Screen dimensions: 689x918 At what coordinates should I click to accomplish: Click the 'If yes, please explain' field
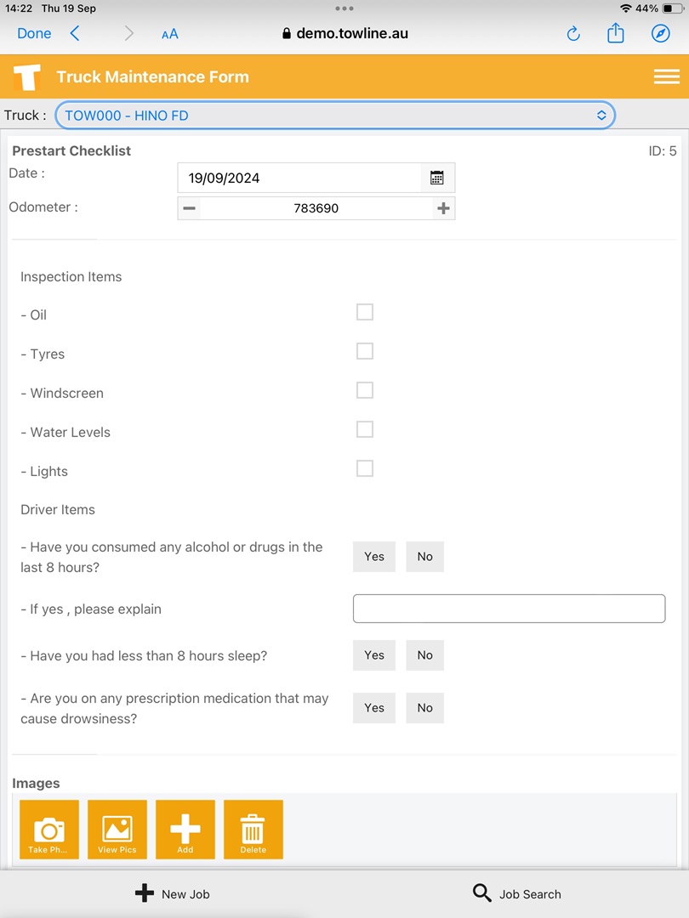pyautogui.click(x=509, y=609)
